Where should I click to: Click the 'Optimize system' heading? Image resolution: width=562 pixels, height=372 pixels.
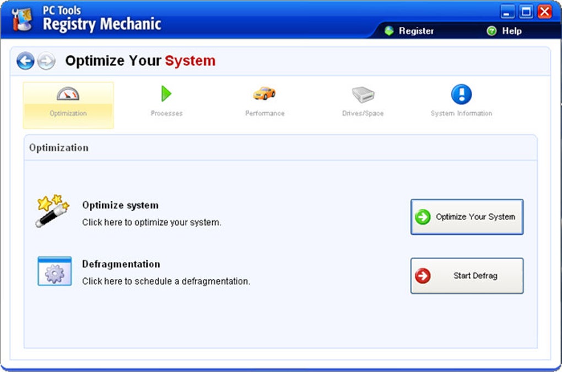pos(121,205)
